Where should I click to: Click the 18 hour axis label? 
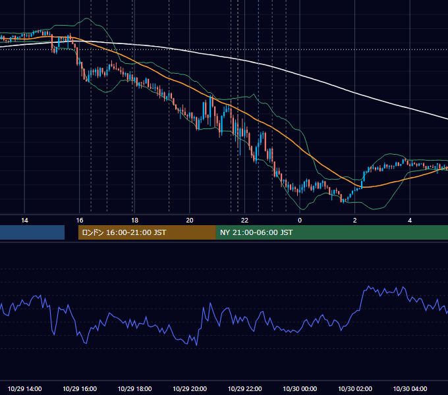[134, 221]
